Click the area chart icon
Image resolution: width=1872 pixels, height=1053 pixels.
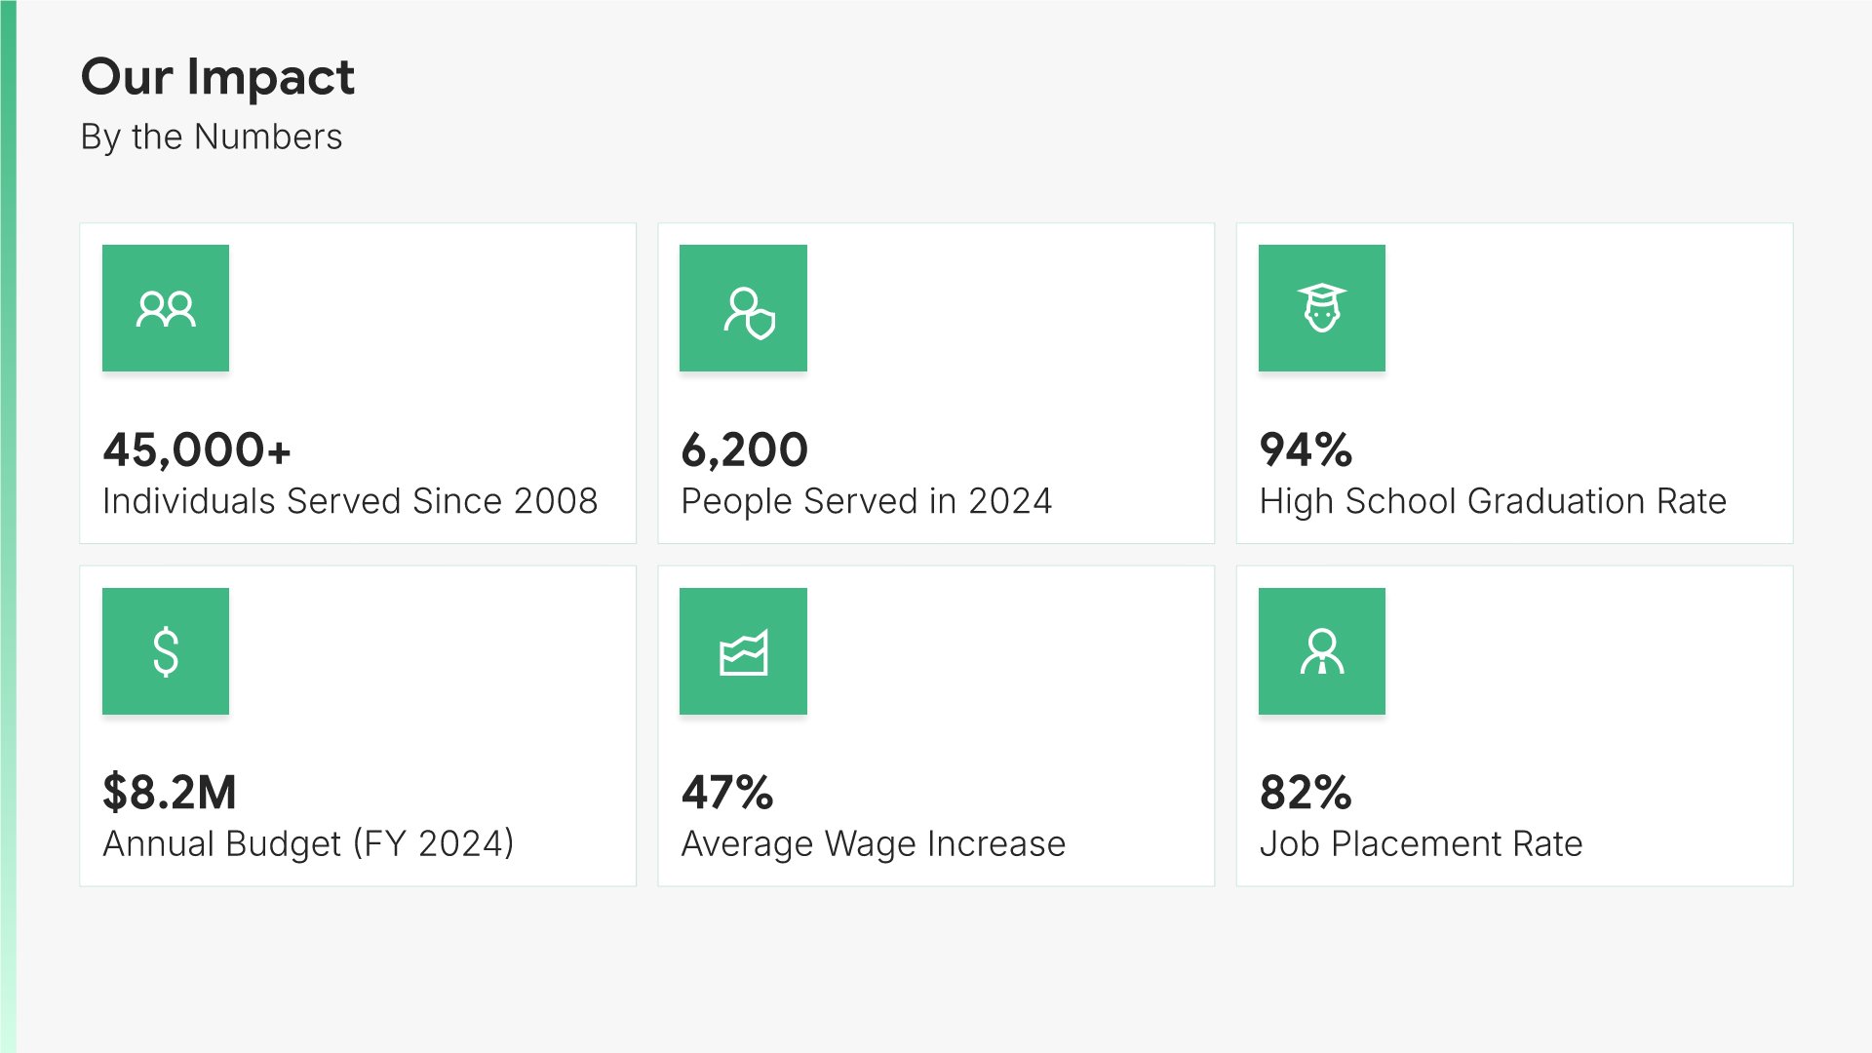coord(744,651)
